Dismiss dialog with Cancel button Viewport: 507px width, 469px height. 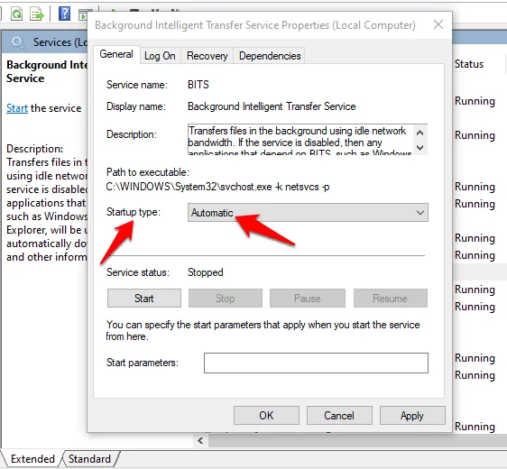click(339, 416)
